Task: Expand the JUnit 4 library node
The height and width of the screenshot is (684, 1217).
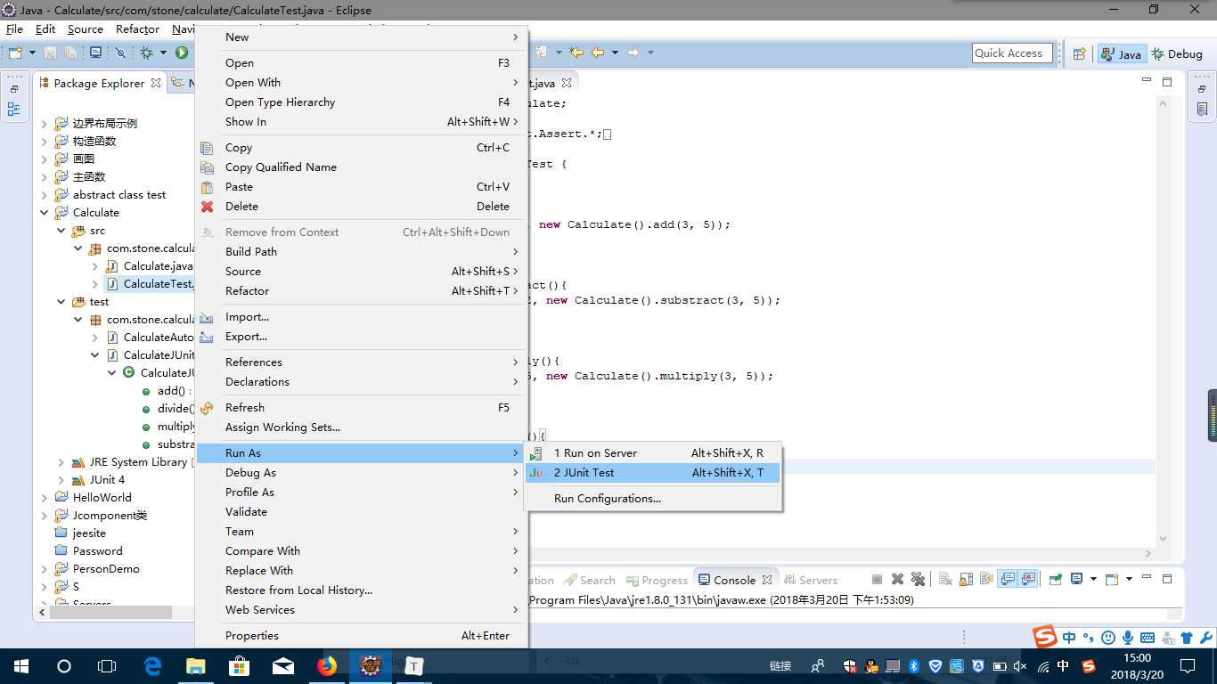Action: (61, 480)
